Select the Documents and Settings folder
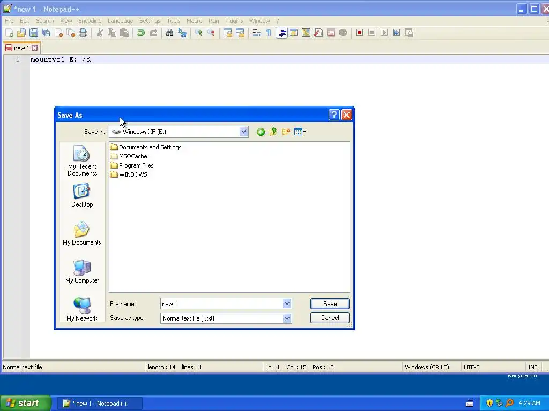549x411 pixels. pyautogui.click(x=146, y=147)
